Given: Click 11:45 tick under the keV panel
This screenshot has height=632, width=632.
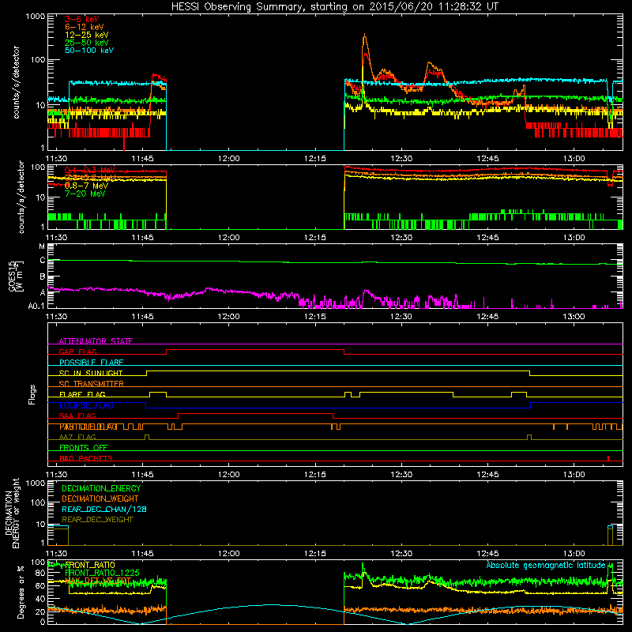Looking at the screenshot, I should (142, 159).
